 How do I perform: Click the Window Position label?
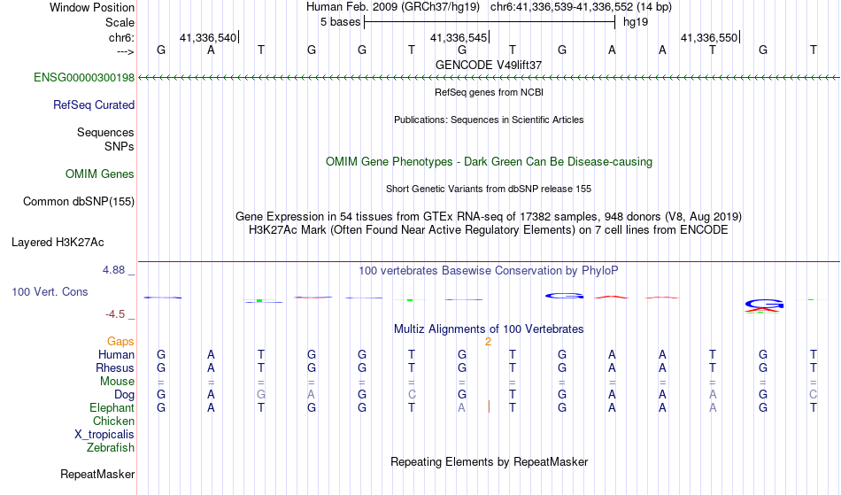[92, 7]
